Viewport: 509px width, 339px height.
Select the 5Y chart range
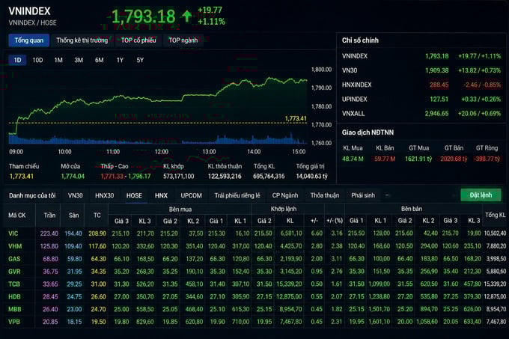[140, 60]
